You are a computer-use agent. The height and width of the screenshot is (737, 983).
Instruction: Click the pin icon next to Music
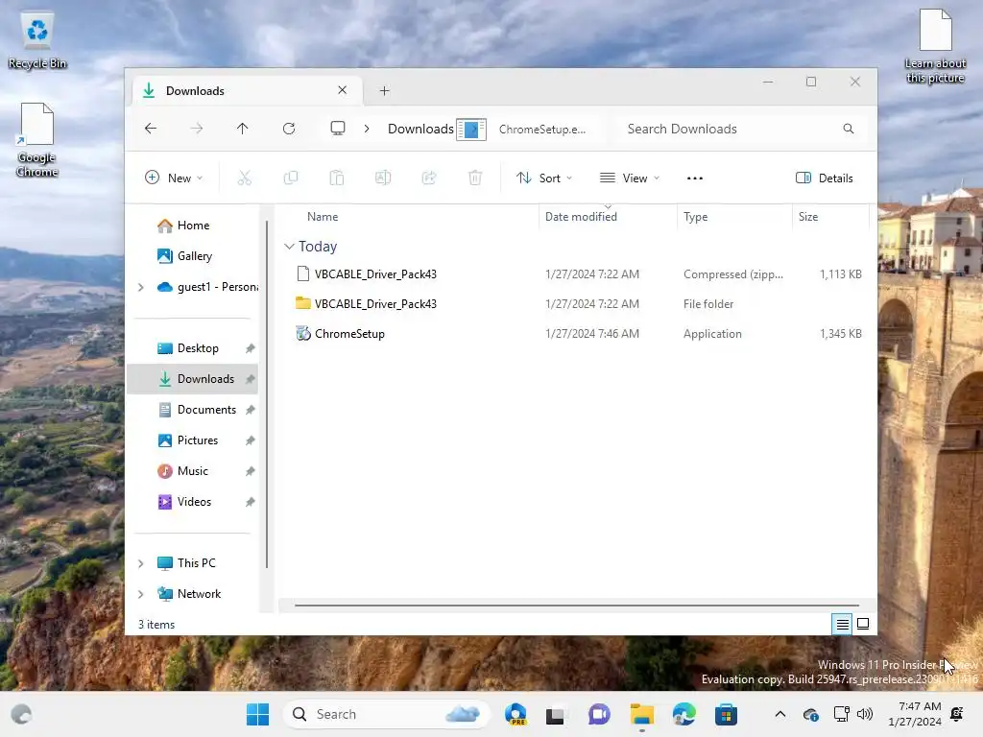coord(251,471)
